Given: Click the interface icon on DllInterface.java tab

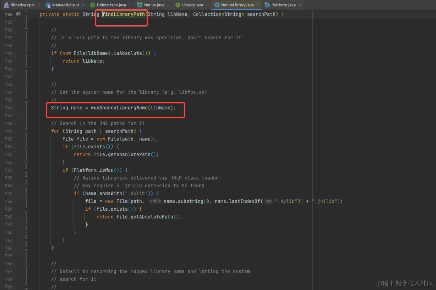Looking at the screenshot, I should [93, 5].
